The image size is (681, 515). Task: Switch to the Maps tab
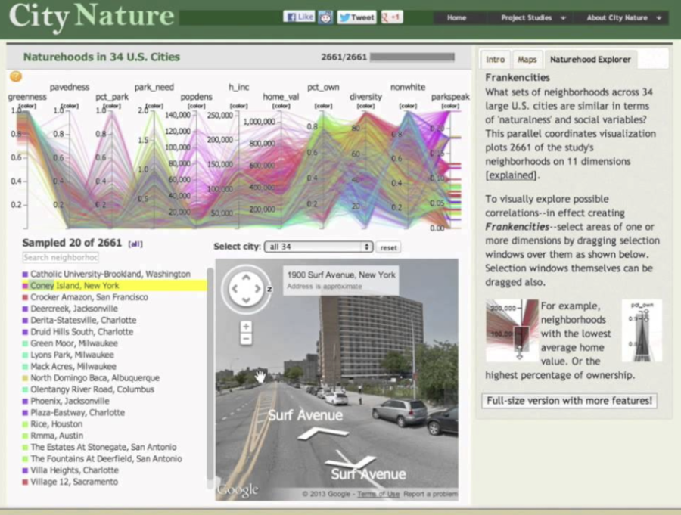click(x=527, y=59)
